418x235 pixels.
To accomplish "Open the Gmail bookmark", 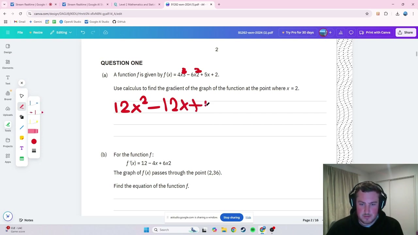I will pyautogui.click(x=20, y=22).
